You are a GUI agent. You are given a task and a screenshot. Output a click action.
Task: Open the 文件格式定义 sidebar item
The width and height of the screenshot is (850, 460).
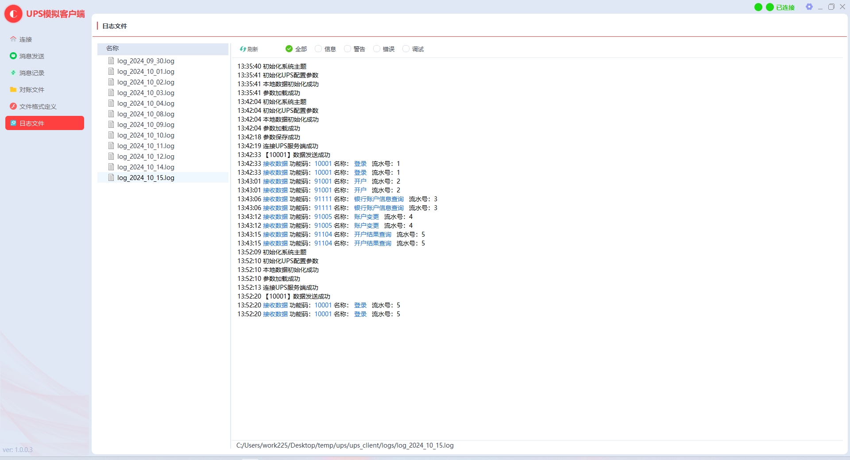[x=45, y=107]
